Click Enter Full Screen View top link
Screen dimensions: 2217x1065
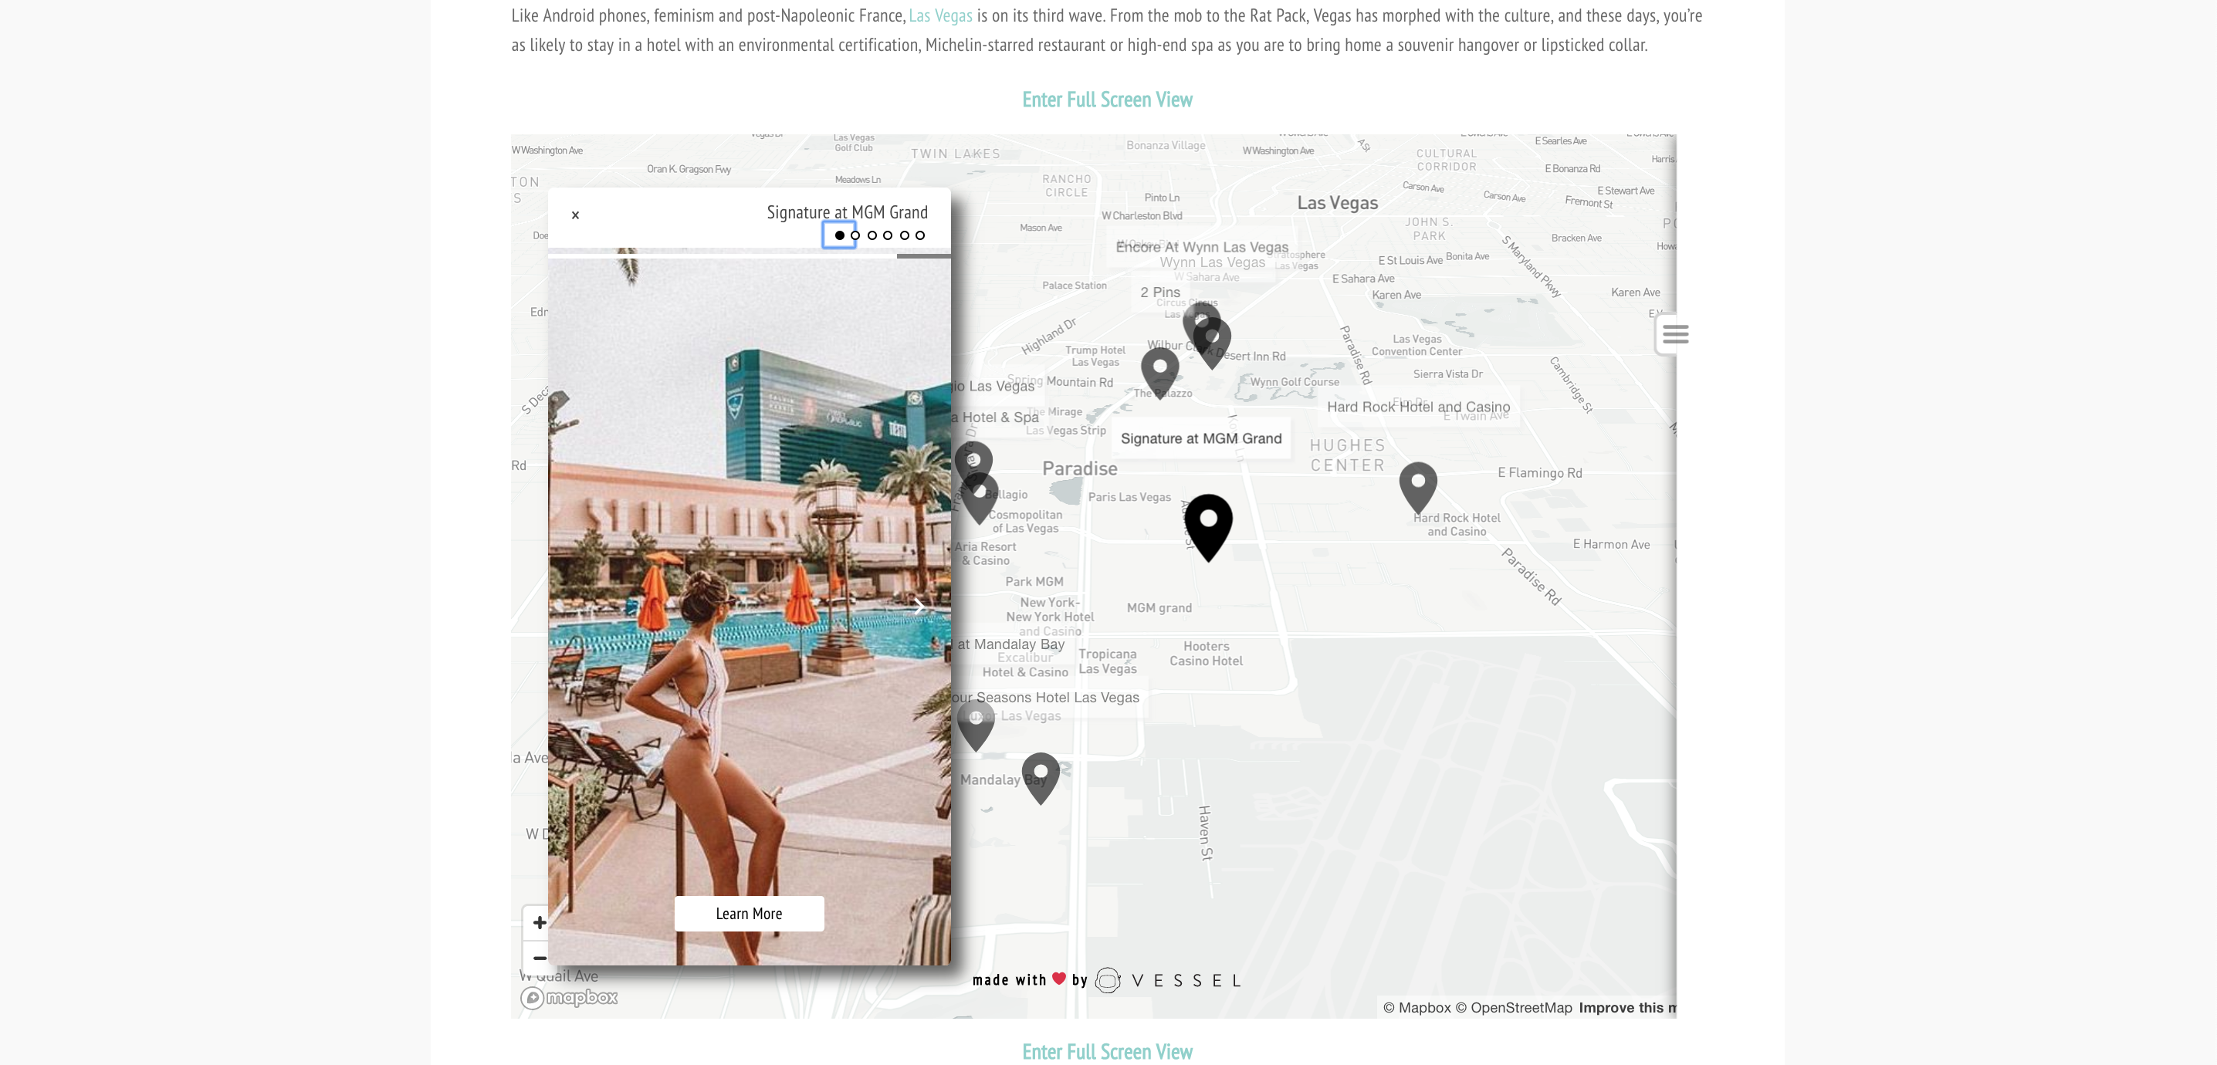1108,99
